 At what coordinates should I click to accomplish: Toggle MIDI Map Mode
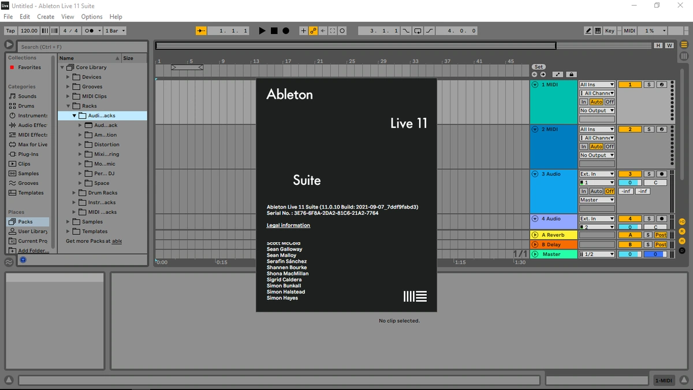pos(629,31)
